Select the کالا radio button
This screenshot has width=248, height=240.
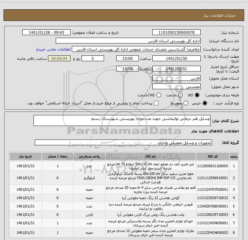[197, 95]
